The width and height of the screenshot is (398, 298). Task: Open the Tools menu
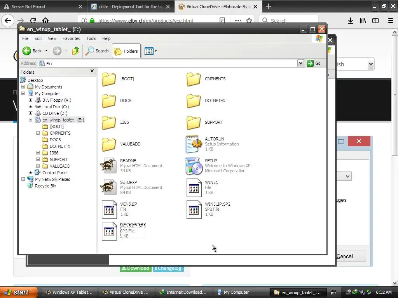pyautogui.click(x=91, y=38)
